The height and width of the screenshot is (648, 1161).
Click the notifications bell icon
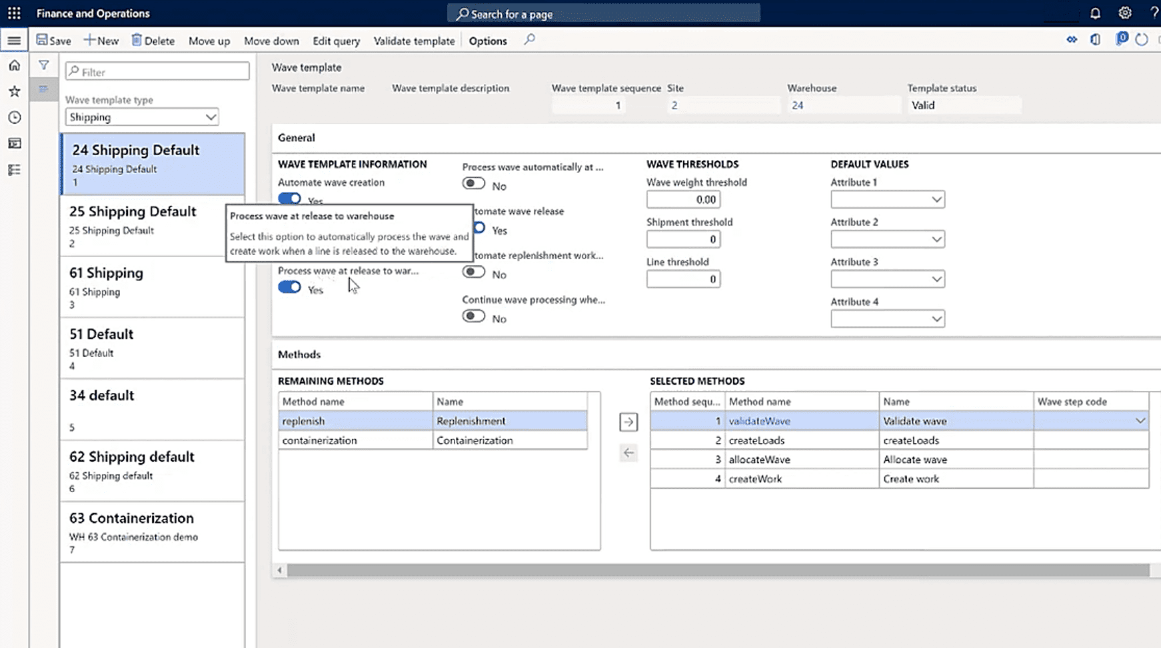(1095, 13)
